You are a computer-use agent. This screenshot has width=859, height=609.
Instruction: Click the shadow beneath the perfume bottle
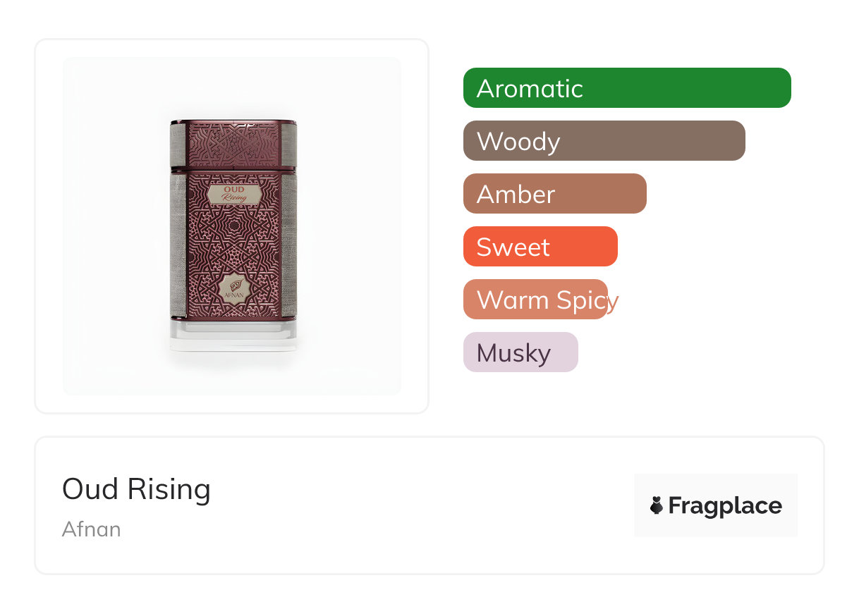coord(233,359)
